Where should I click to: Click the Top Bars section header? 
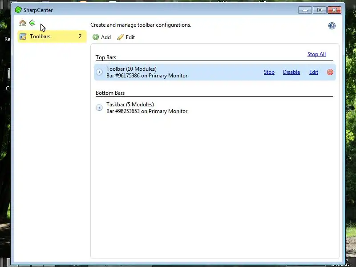point(106,57)
